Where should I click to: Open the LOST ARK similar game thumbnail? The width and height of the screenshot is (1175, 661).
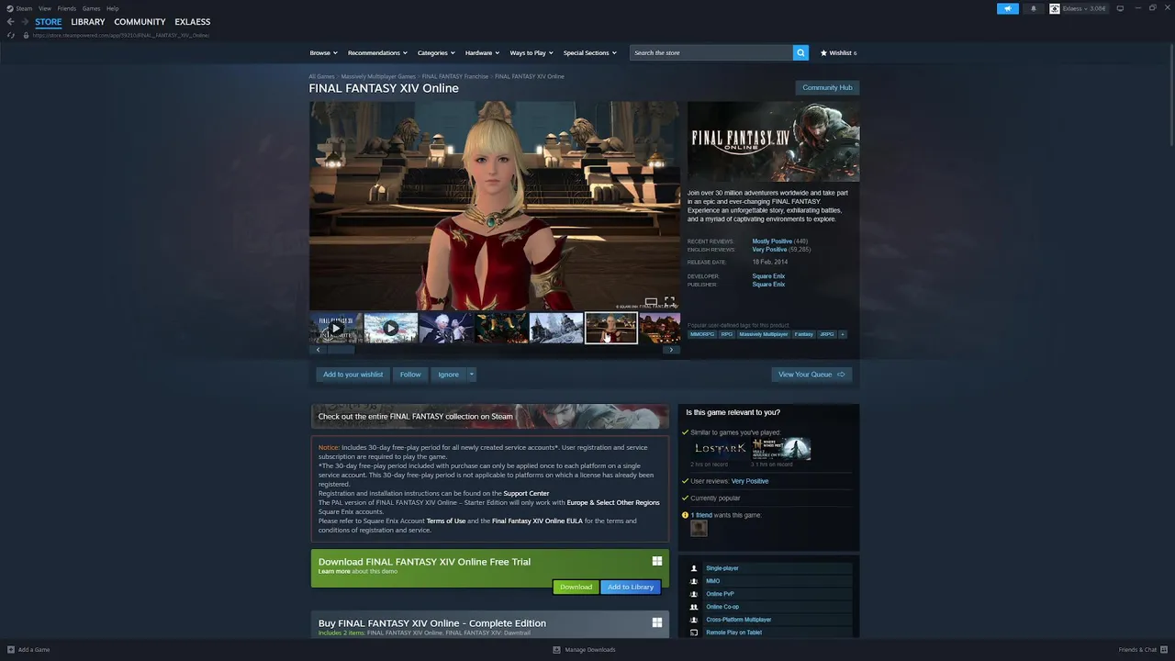[719, 449]
